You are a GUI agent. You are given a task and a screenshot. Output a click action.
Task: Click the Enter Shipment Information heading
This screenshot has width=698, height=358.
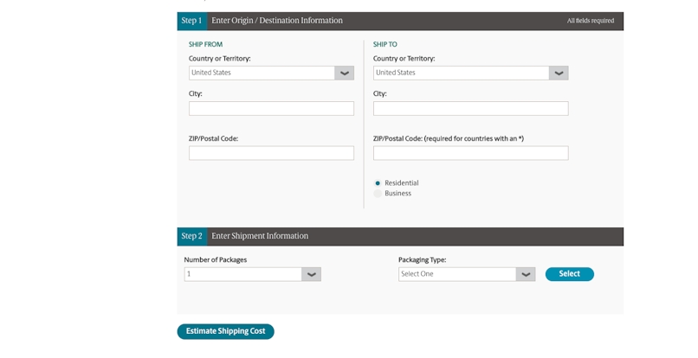[260, 236]
